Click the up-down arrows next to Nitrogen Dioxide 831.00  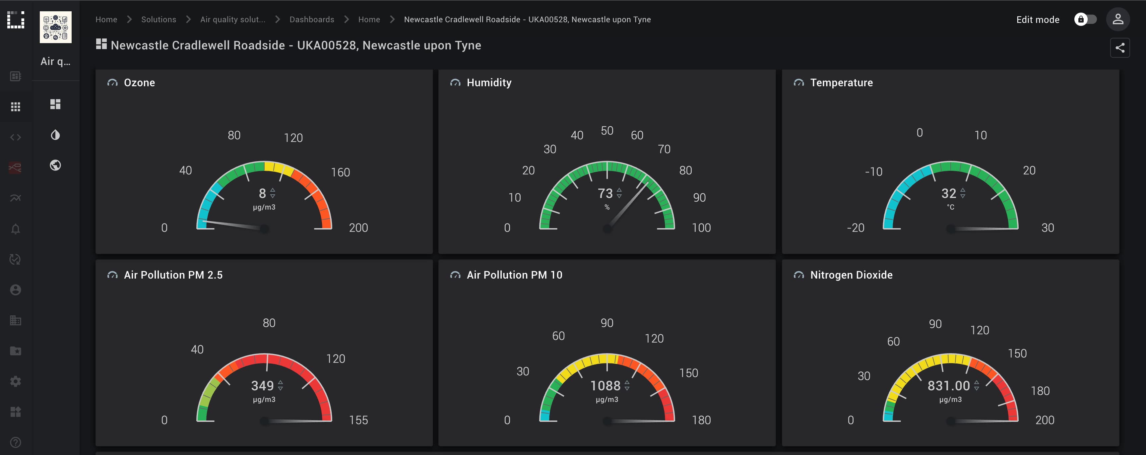[x=977, y=385]
